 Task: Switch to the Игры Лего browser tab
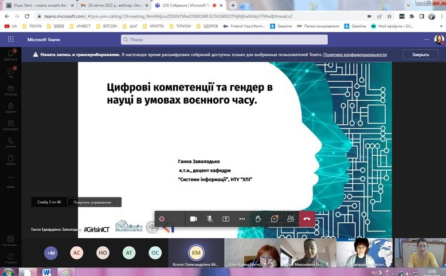(x=40, y=5)
